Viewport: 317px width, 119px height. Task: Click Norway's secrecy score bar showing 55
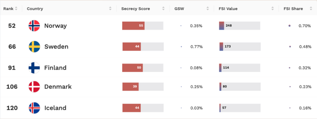point(143,26)
